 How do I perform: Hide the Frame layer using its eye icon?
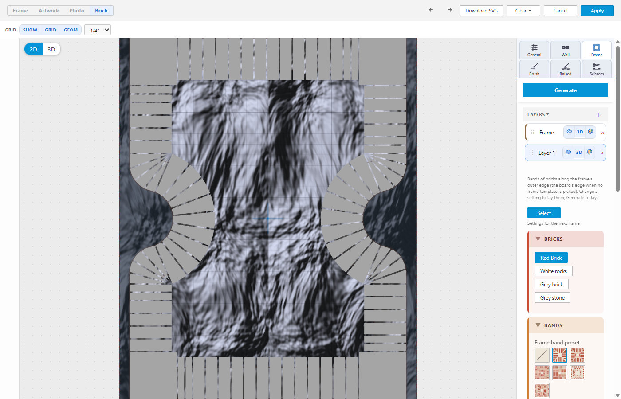(x=569, y=132)
